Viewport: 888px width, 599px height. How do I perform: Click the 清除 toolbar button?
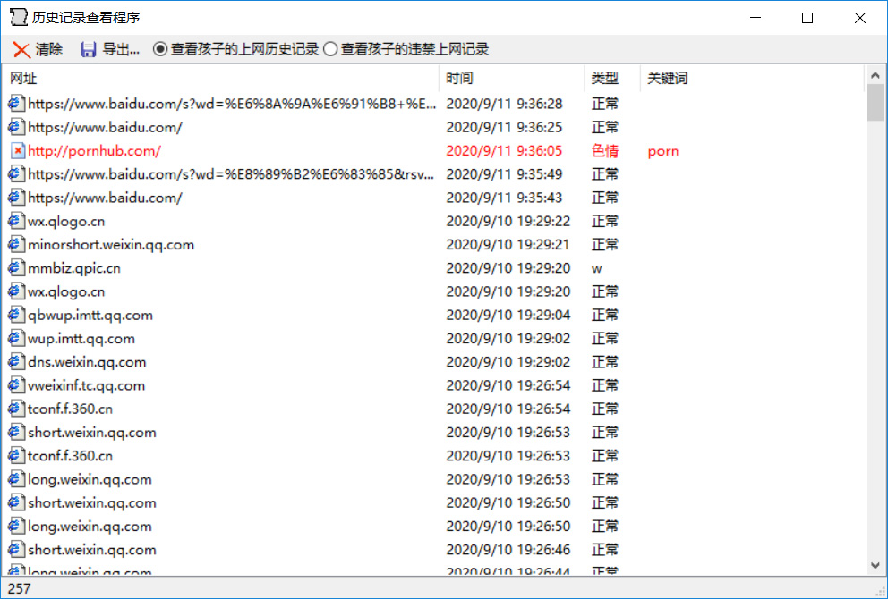click(38, 50)
